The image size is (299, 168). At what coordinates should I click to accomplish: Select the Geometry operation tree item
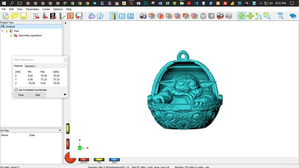[30, 35]
